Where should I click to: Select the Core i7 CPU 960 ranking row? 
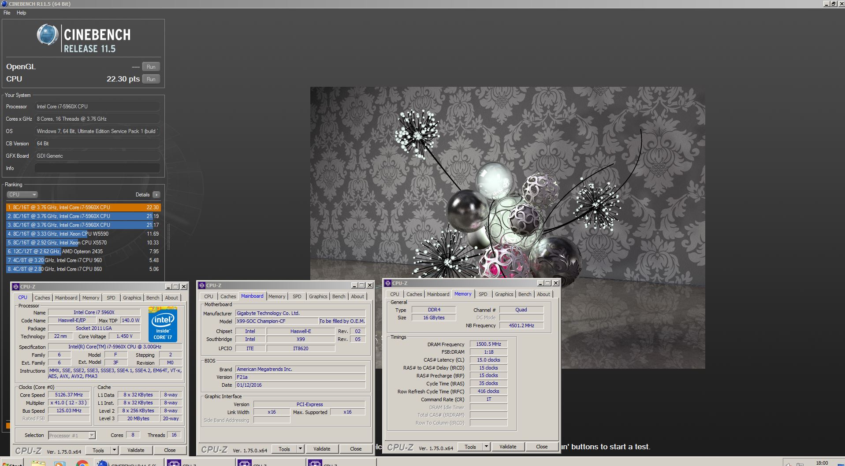(x=83, y=260)
